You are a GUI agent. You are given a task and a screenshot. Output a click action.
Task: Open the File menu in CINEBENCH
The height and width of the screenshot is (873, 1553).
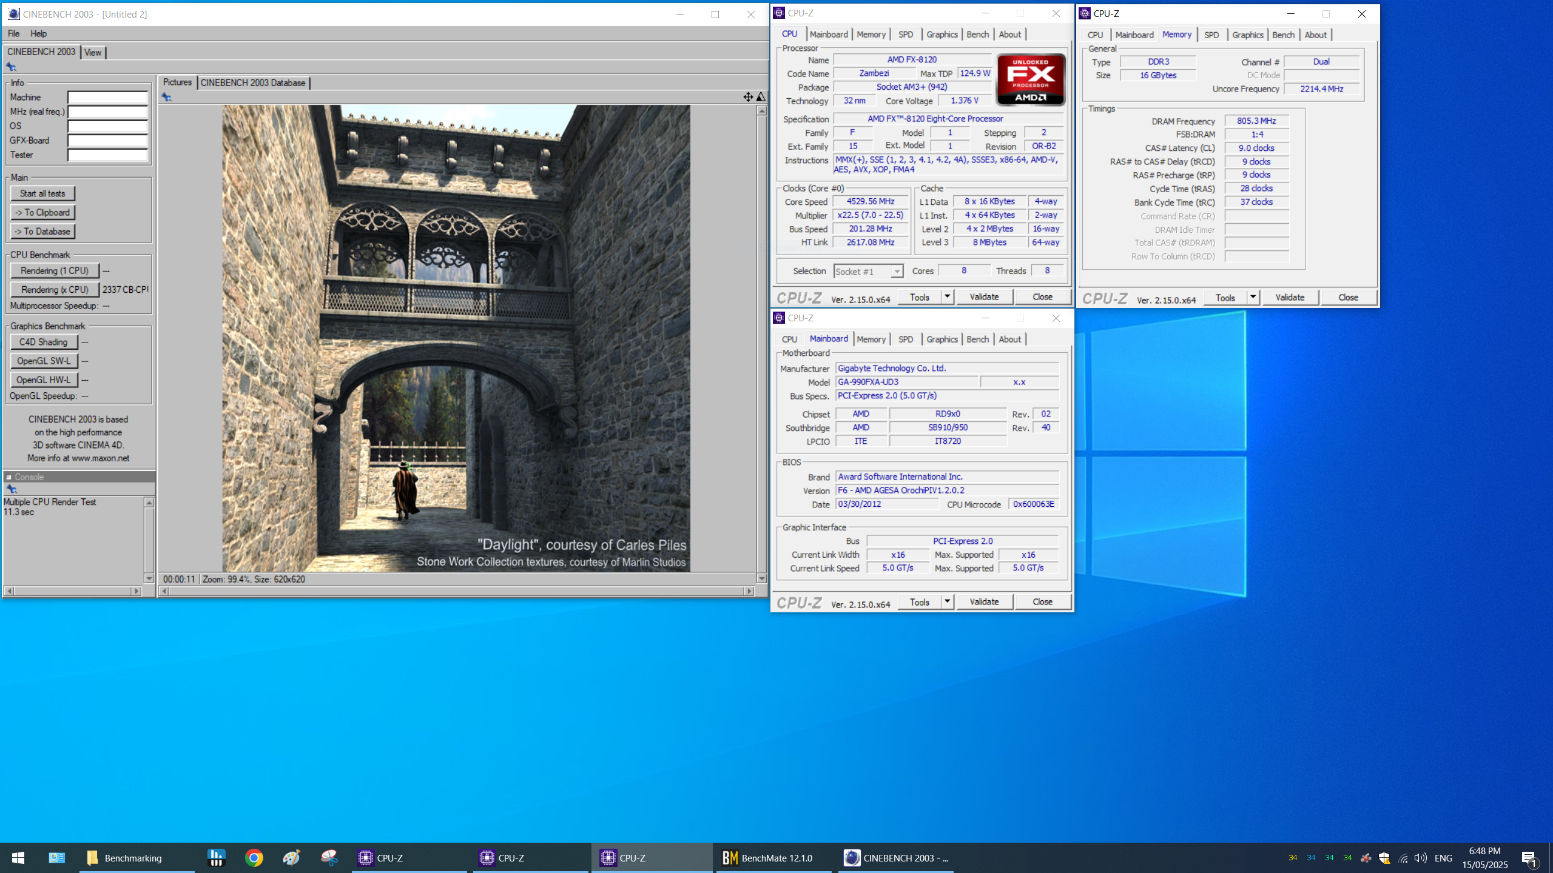point(13,33)
